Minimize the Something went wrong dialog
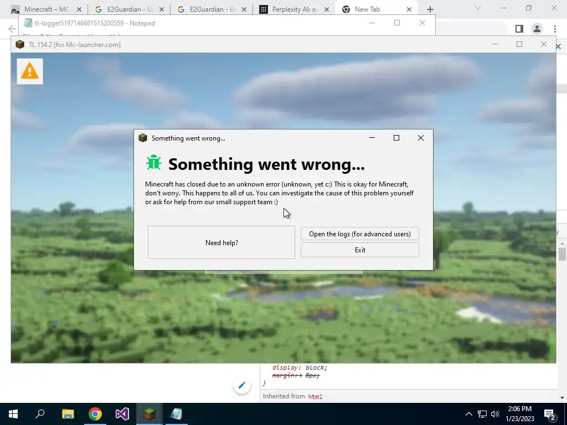The height and width of the screenshot is (425, 567). click(372, 138)
